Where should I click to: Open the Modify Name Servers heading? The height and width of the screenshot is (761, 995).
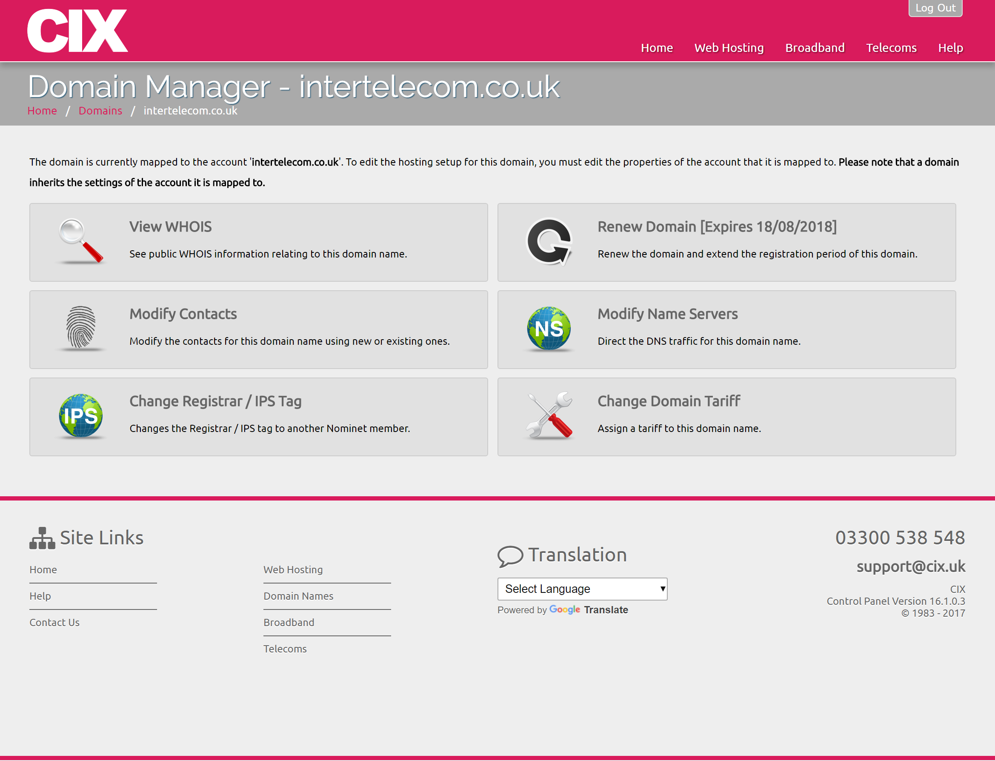(668, 314)
